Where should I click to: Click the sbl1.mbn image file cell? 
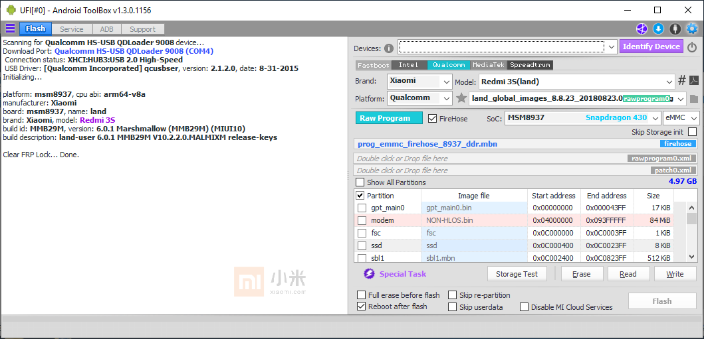pyautogui.click(x=474, y=258)
